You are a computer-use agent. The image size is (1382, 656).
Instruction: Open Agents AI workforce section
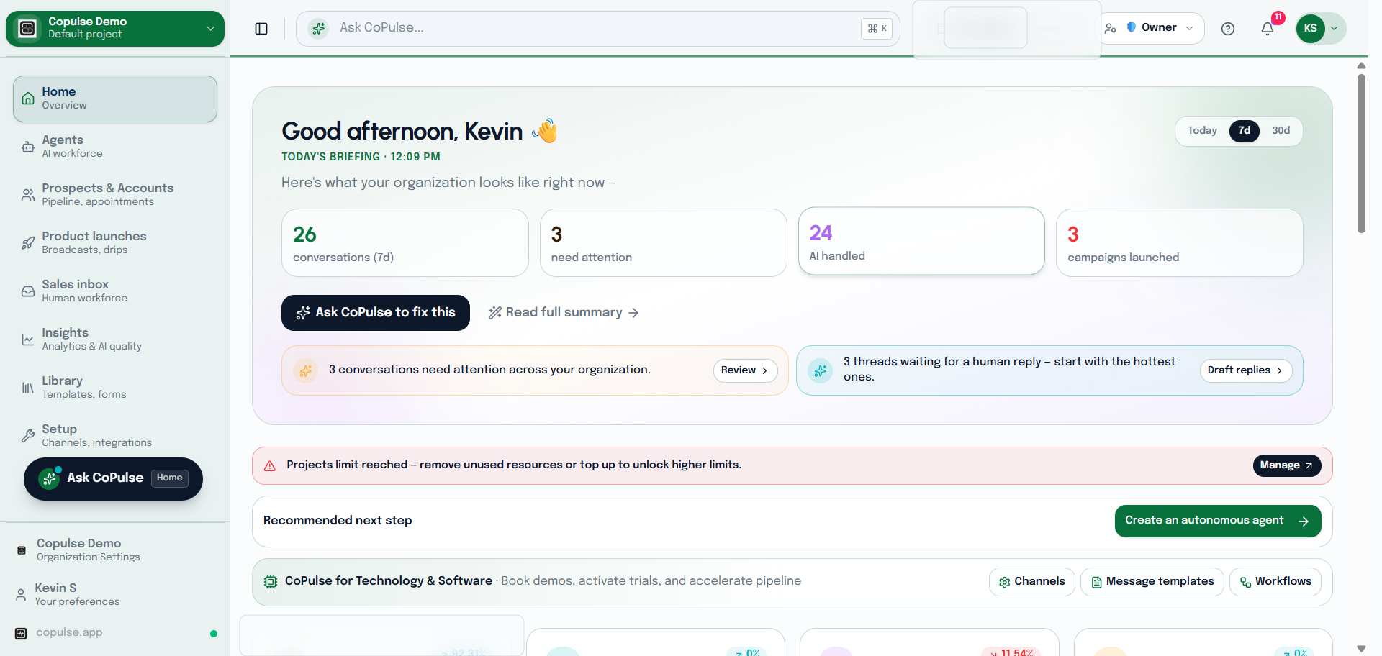pyautogui.click(x=115, y=147)
